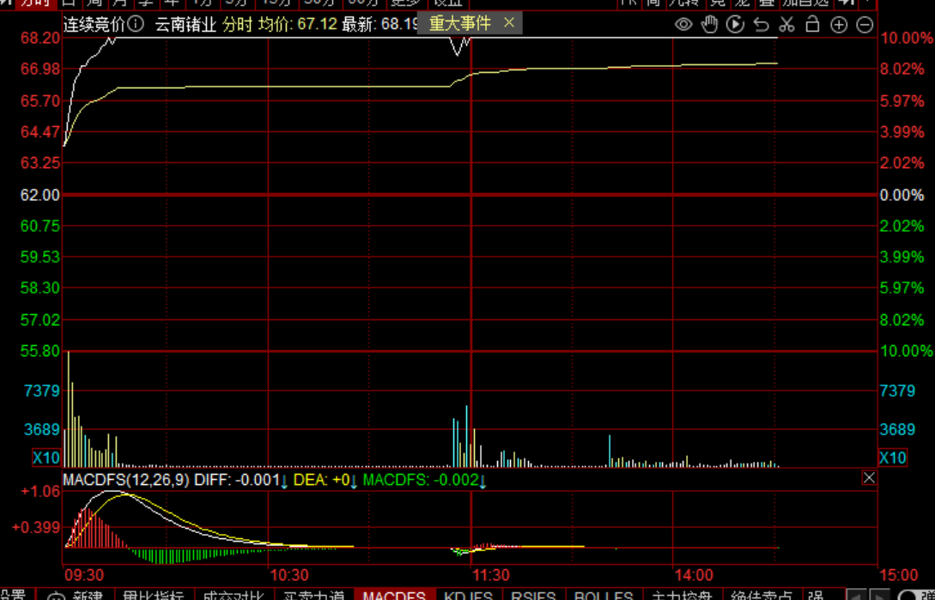Click the 15:00 time axis marker

click(x=899, y=575)
